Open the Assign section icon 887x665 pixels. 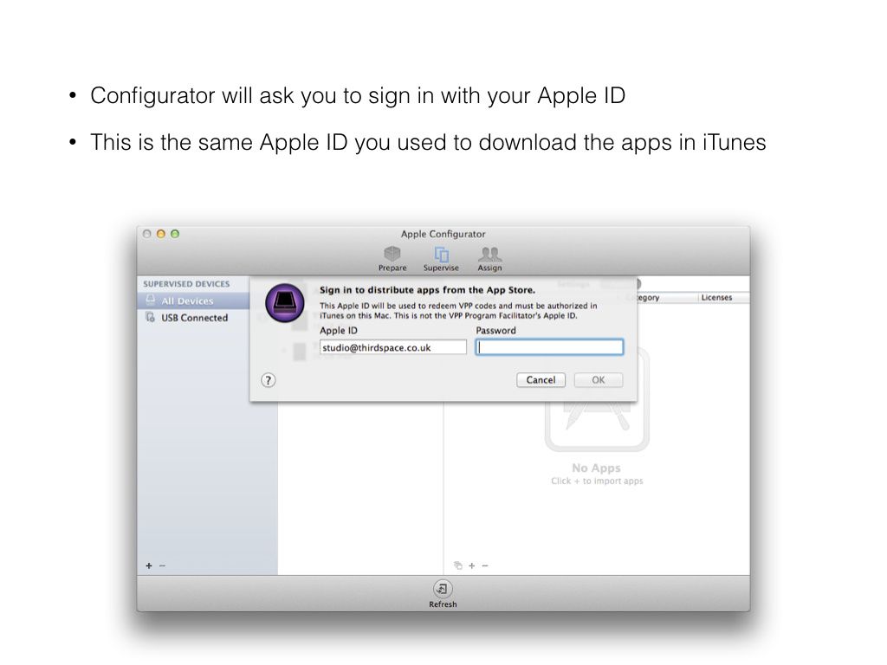(489, 259)
